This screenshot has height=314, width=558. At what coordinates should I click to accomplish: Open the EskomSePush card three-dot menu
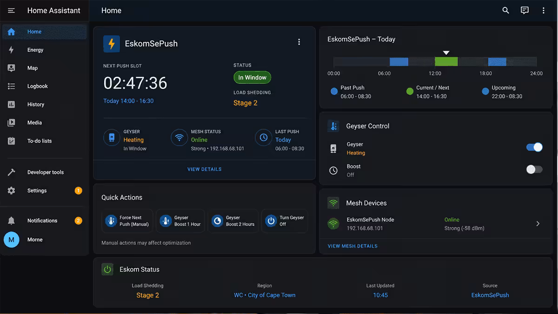coord(299,42)
